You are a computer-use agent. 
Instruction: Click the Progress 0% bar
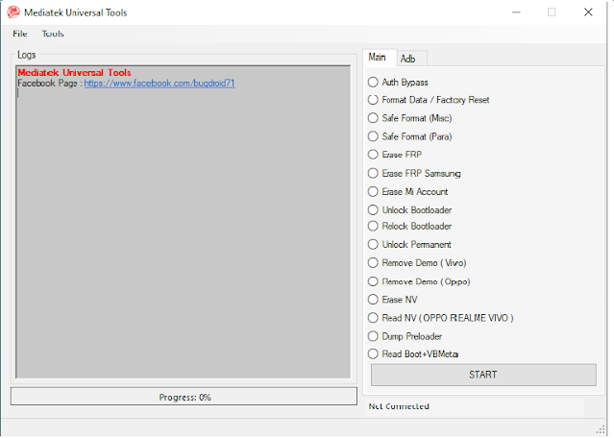[x=184, y=397]
